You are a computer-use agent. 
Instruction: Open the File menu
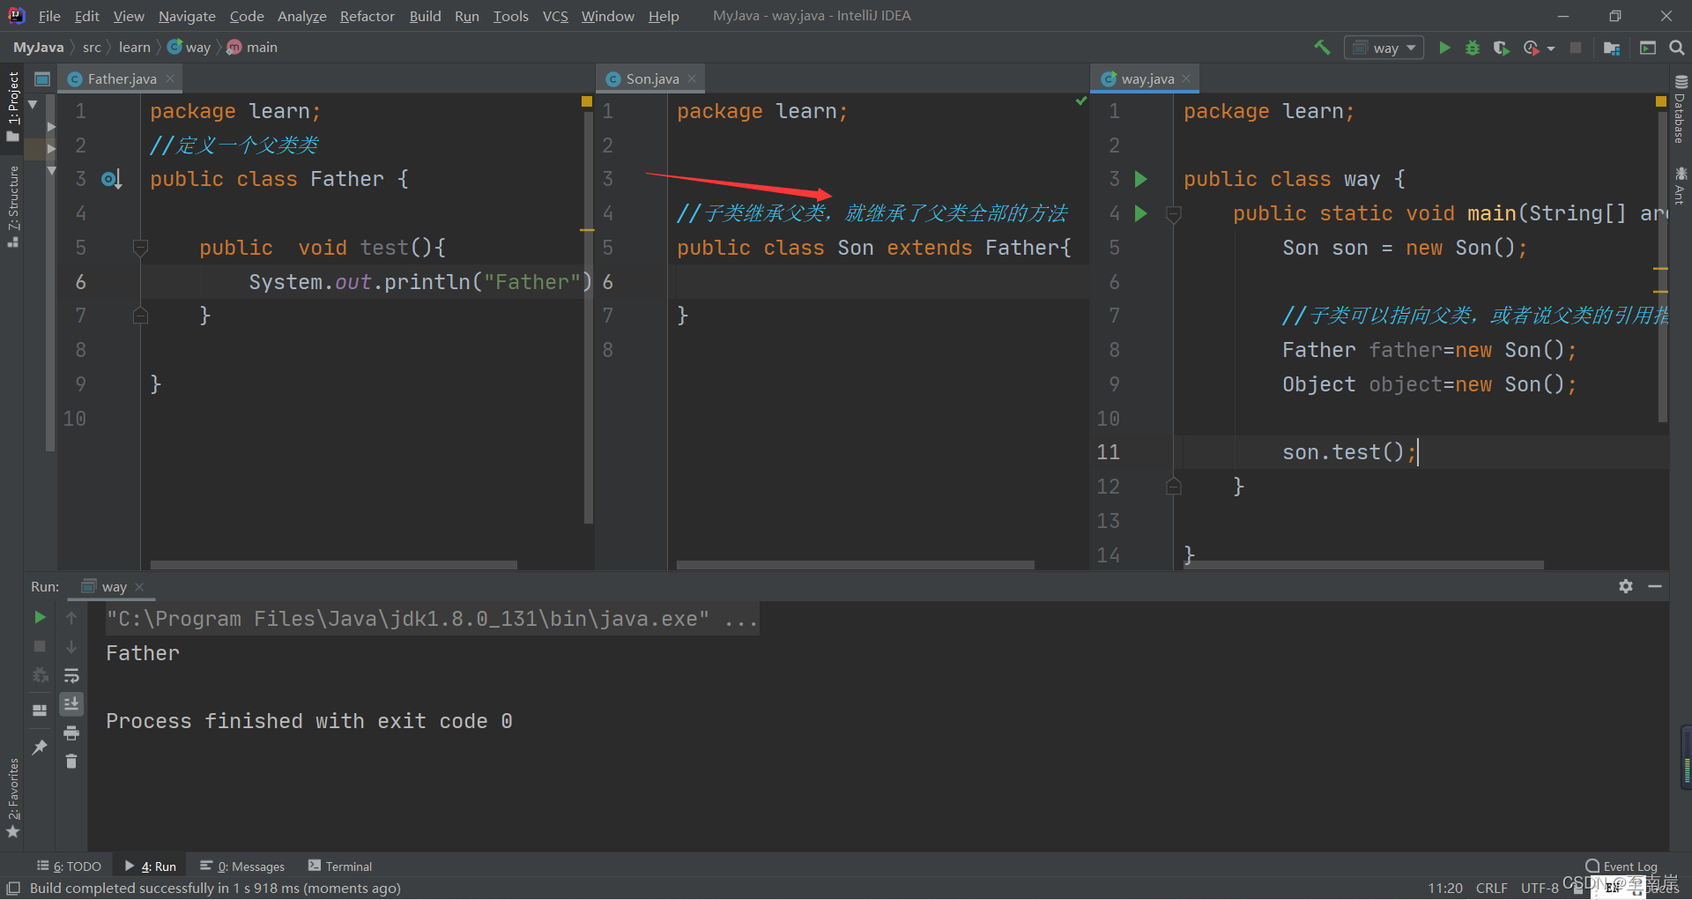(x=49, y=16)
